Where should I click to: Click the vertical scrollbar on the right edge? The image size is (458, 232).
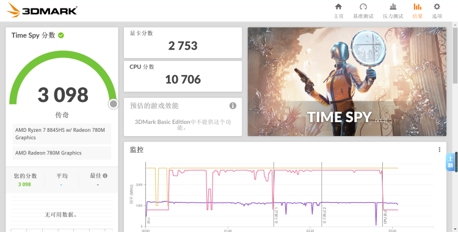coord(455,56)
